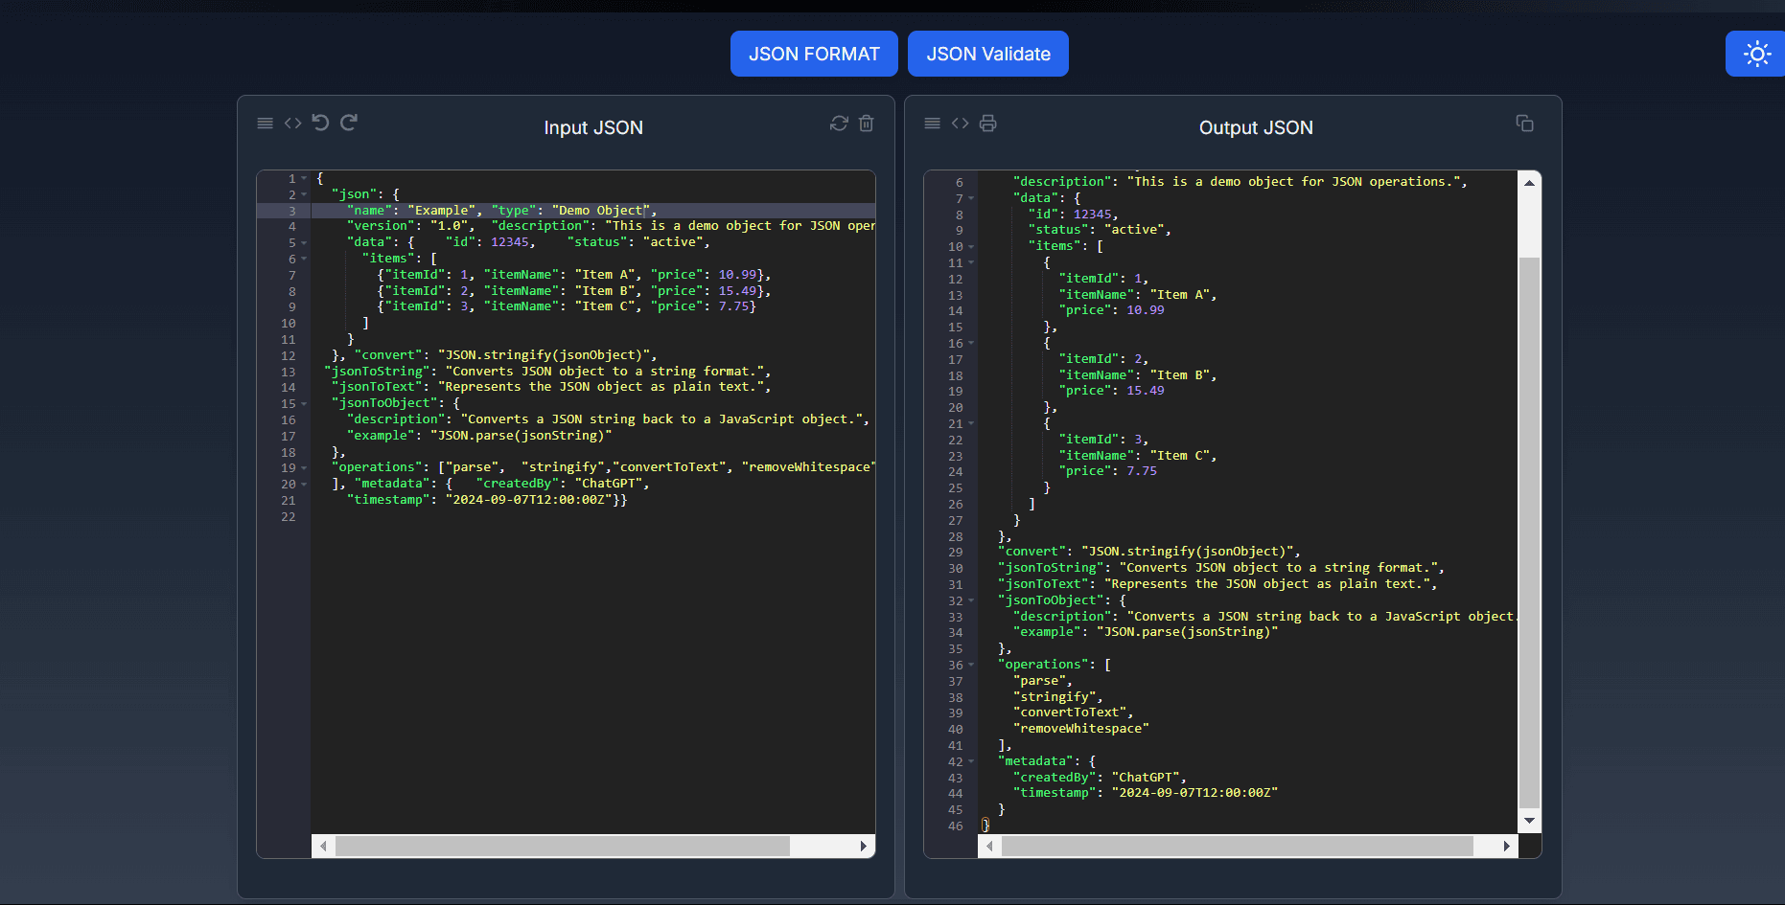1785x905 pixels.
Task: Click the JSON Validate button
Action: click(988, 54)
